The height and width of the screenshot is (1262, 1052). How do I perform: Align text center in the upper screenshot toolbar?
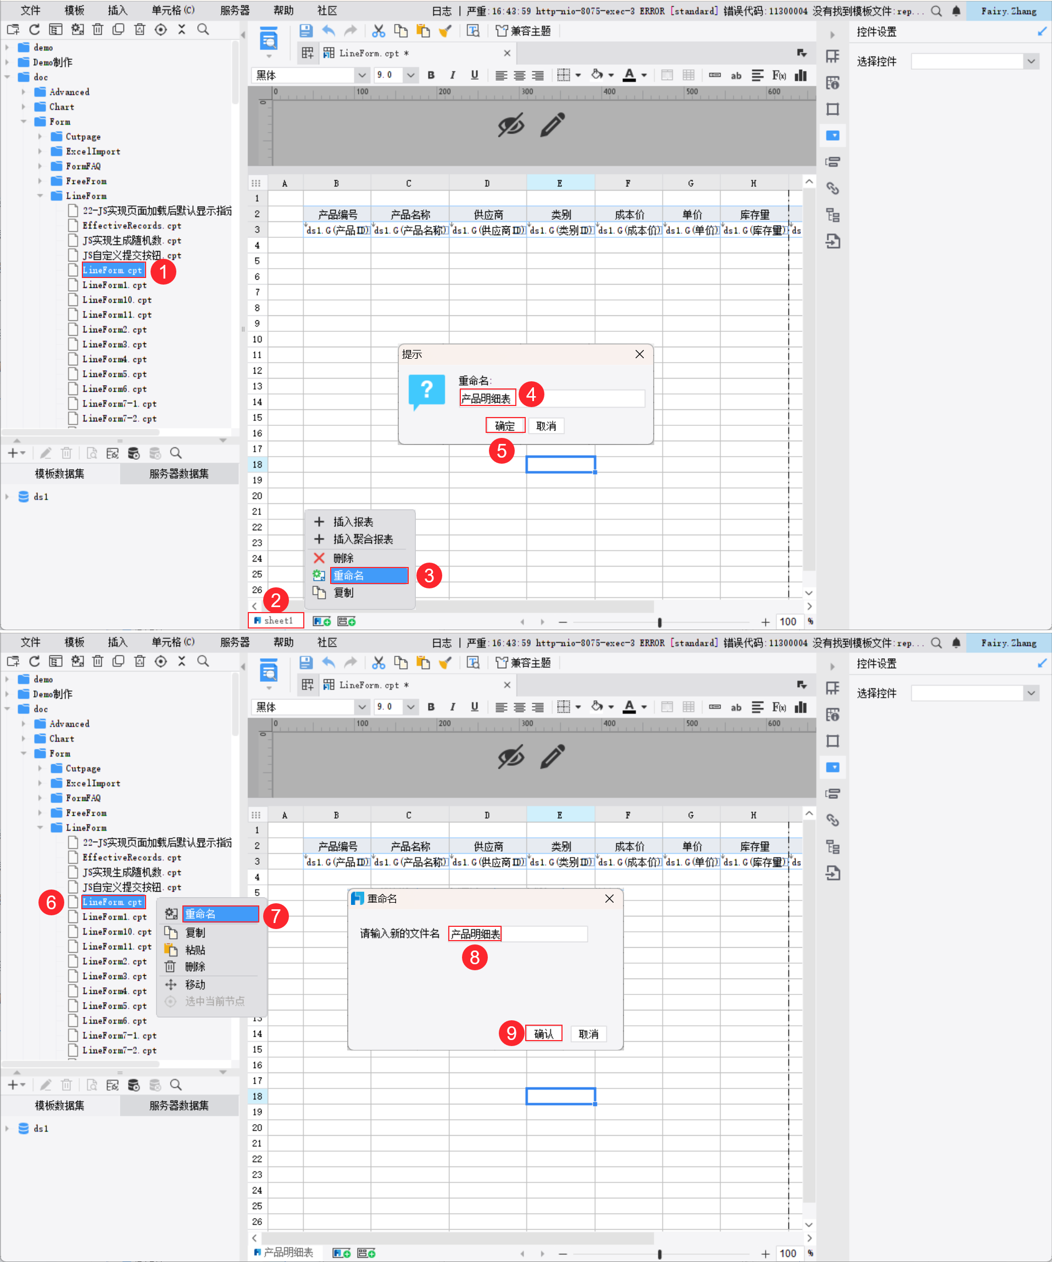coord(519,75)
